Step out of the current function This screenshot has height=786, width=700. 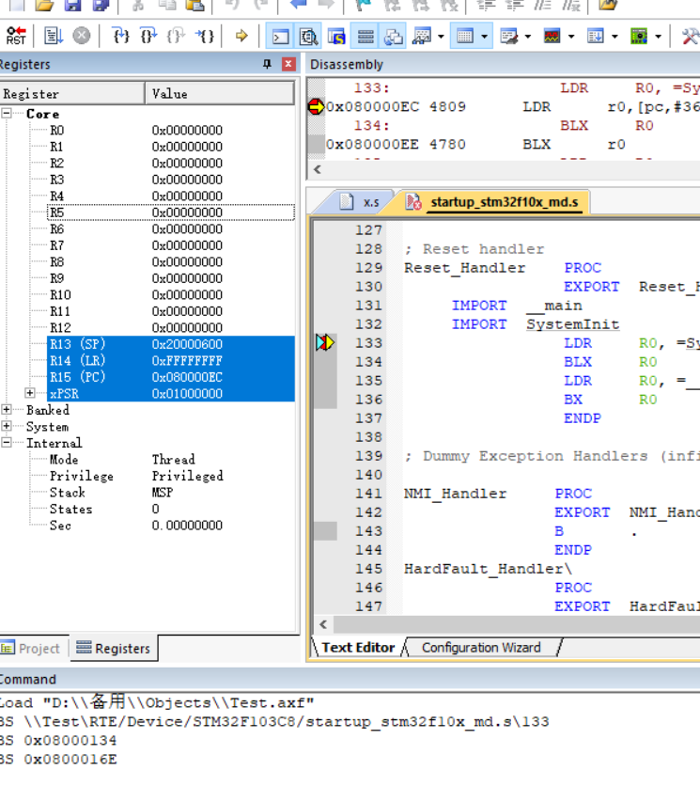176,36
